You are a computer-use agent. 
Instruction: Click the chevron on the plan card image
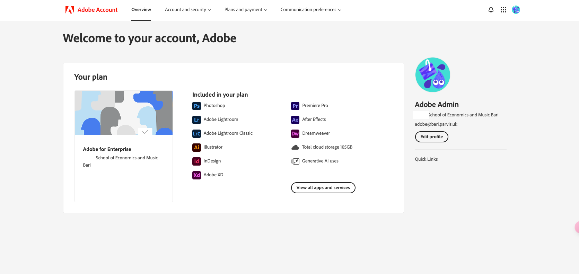[145, 132]
